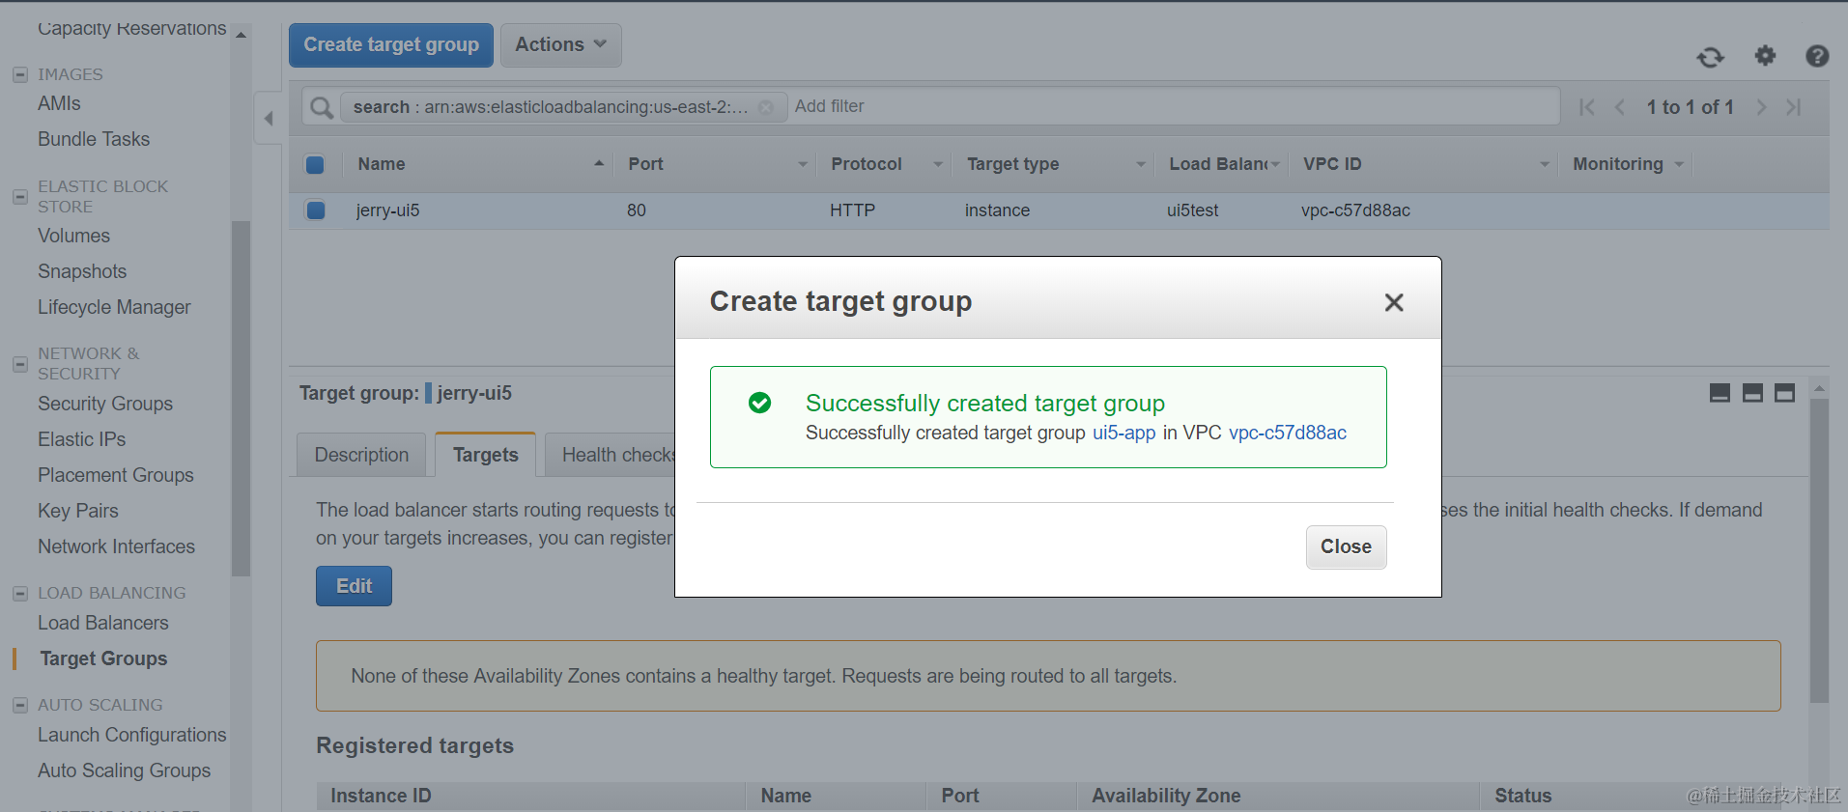Open the Protocol column dropdown arrow
The width and height of the screenshot is (1848, 812).
pyautogui.click(x=938, y=164)
